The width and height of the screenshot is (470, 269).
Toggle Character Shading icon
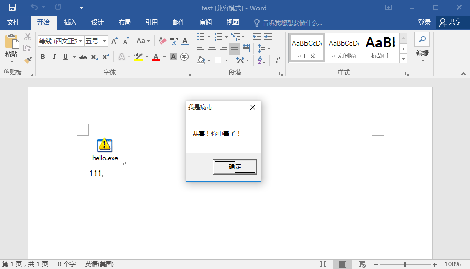tap(173, 57)
